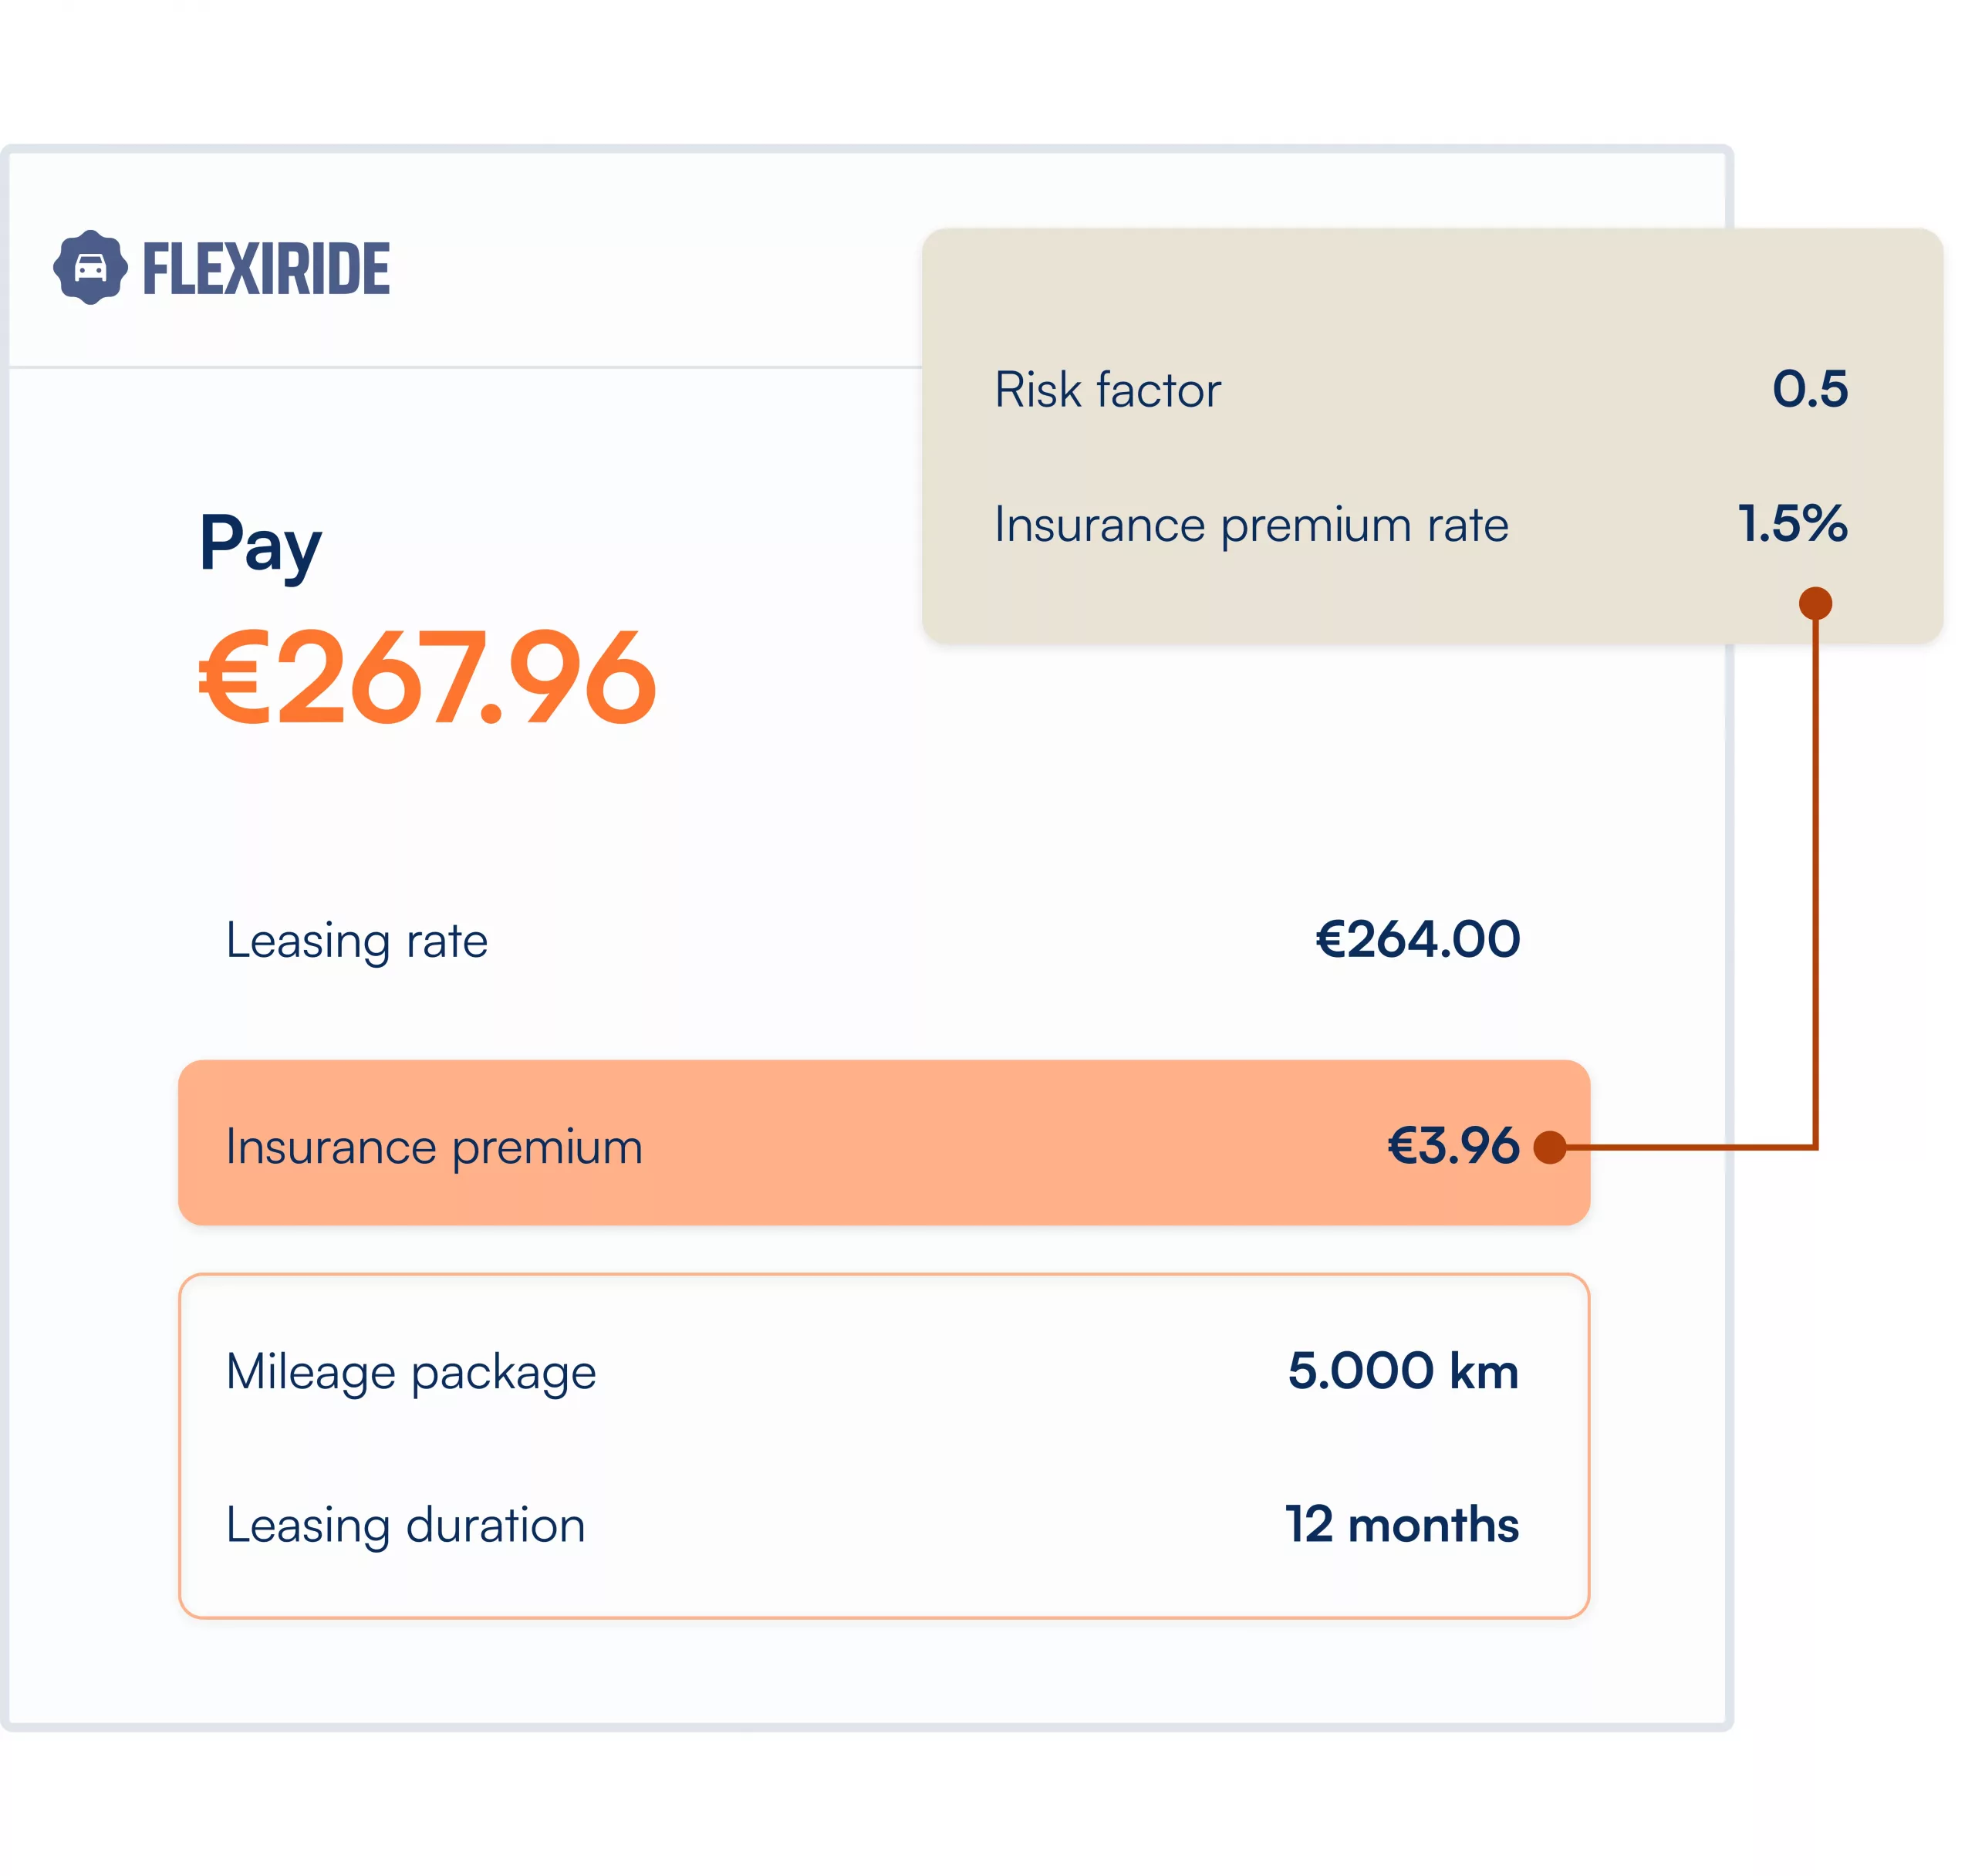Screen dimensions: 1975x1876
Task: Select the Leasing duration label
Action: click(x=405, y=1526)
